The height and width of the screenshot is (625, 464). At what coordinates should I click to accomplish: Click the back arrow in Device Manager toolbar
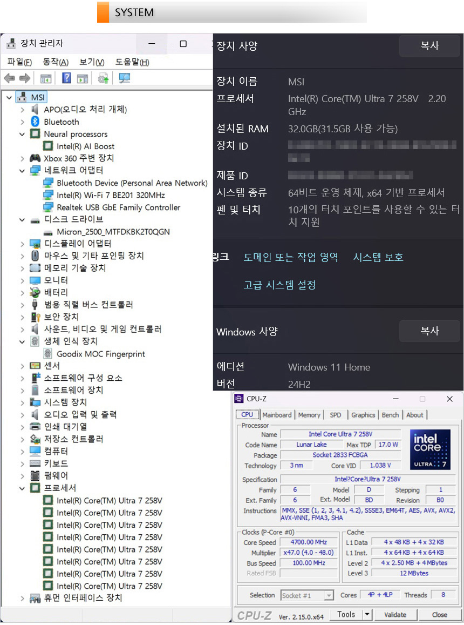[x=9, y=79]
